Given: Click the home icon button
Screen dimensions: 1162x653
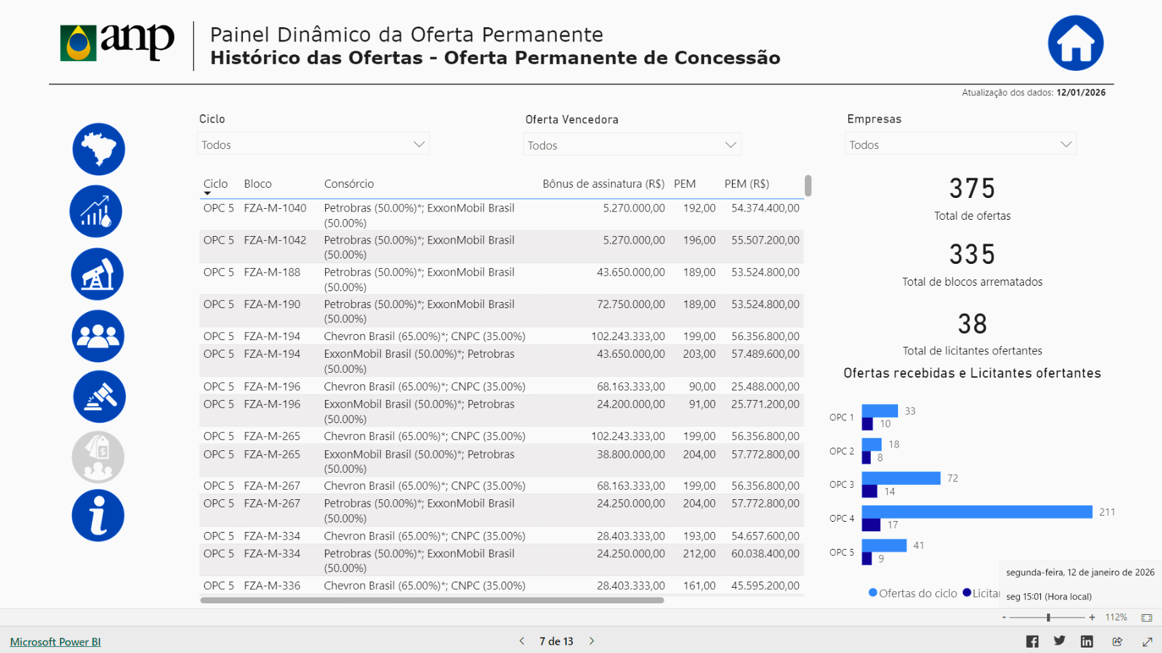Looking at the screenshot, I should [1075, 44].
